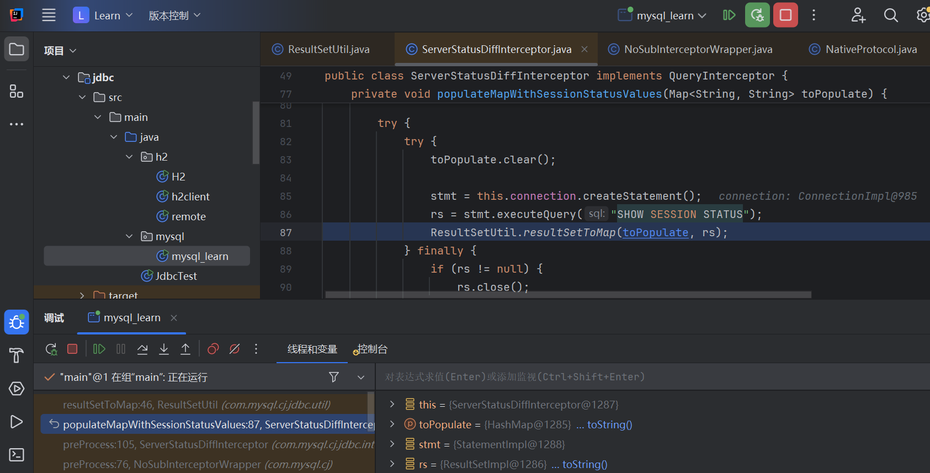This screenshot has height=473, width=930.
Task: Collapse the main folder
Action: click(x=98, y=117)
